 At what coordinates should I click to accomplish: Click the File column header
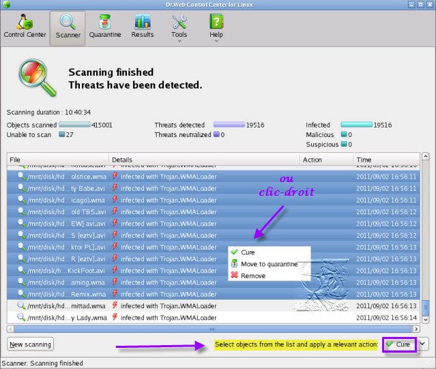(58, 160)
